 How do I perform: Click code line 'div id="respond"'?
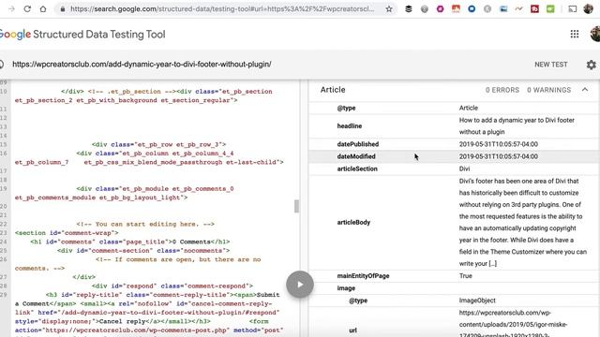172,286
